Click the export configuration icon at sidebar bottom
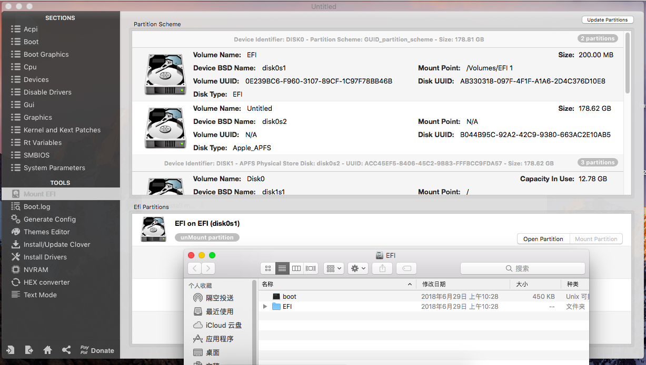This screenshot has height=365, width=646. [x=29, y=350]
